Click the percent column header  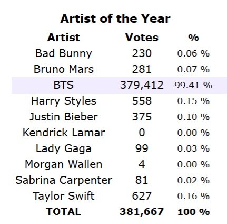[193, 38]
